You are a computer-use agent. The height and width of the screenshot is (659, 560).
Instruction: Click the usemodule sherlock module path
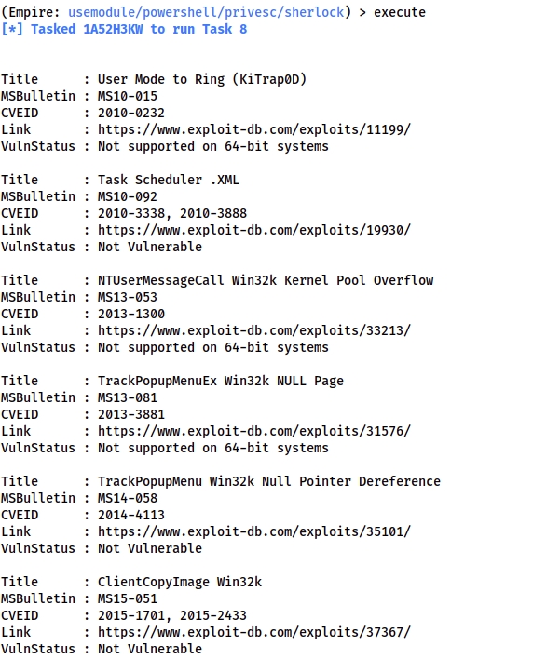[x=207, y=13]
